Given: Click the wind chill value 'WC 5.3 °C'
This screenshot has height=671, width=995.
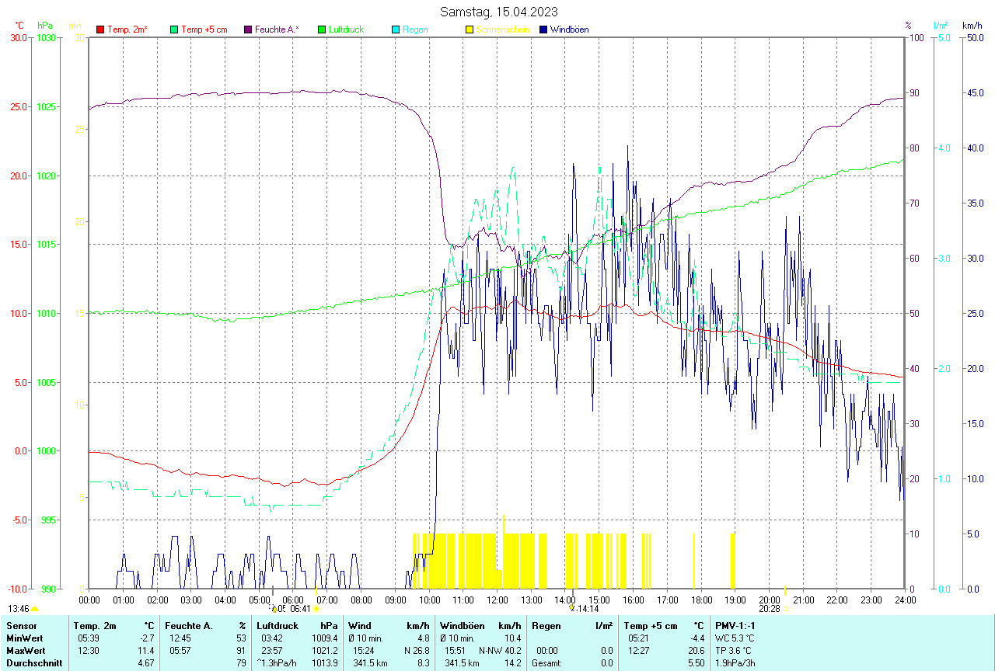Looking at the screenshot, I should pos(735,638).
